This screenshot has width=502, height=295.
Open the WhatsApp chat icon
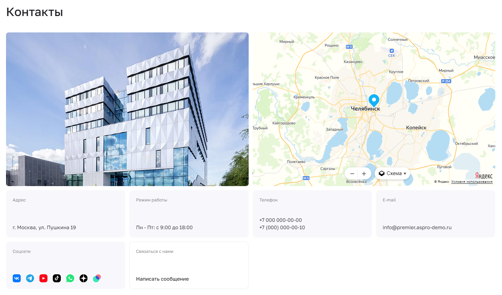70,278
